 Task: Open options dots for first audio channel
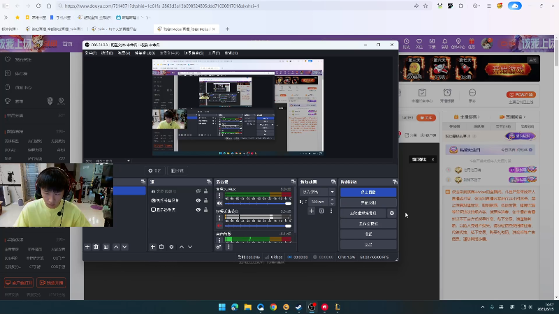coord(219,196)
